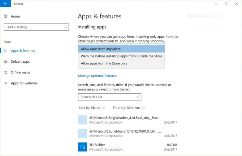The height and width of the screenshot is (156, 242).
Task: Open Default apps settings page
Action: click(x=20, y=62)
